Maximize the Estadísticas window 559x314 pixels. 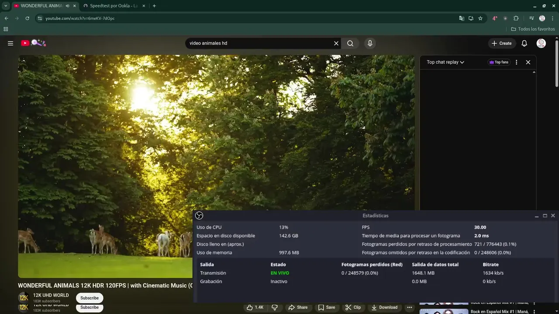545,215
